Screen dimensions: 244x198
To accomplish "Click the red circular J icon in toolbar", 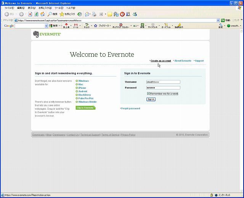I will (x=122, y=14).
